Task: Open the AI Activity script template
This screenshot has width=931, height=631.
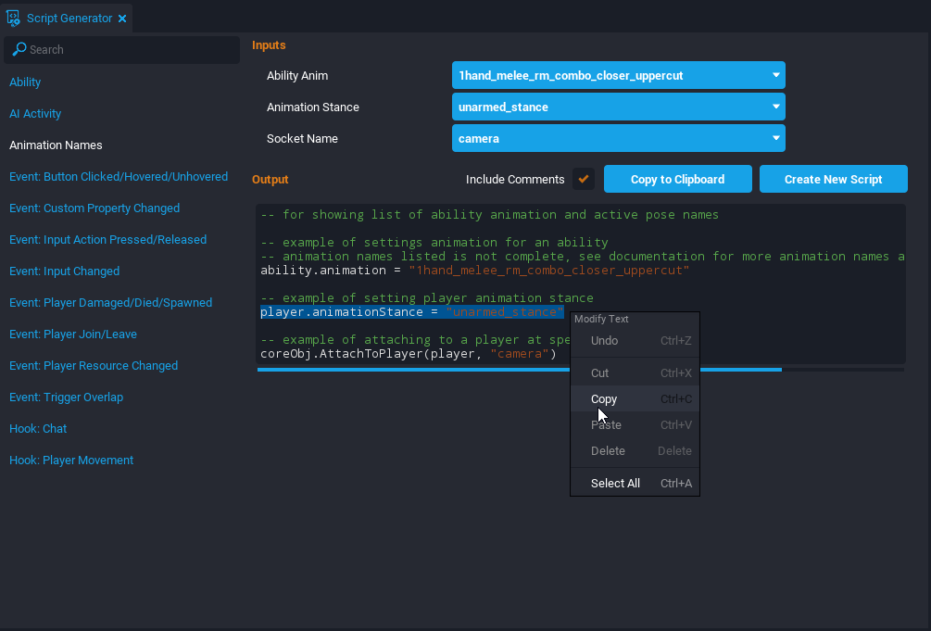Action: (35, 114)
